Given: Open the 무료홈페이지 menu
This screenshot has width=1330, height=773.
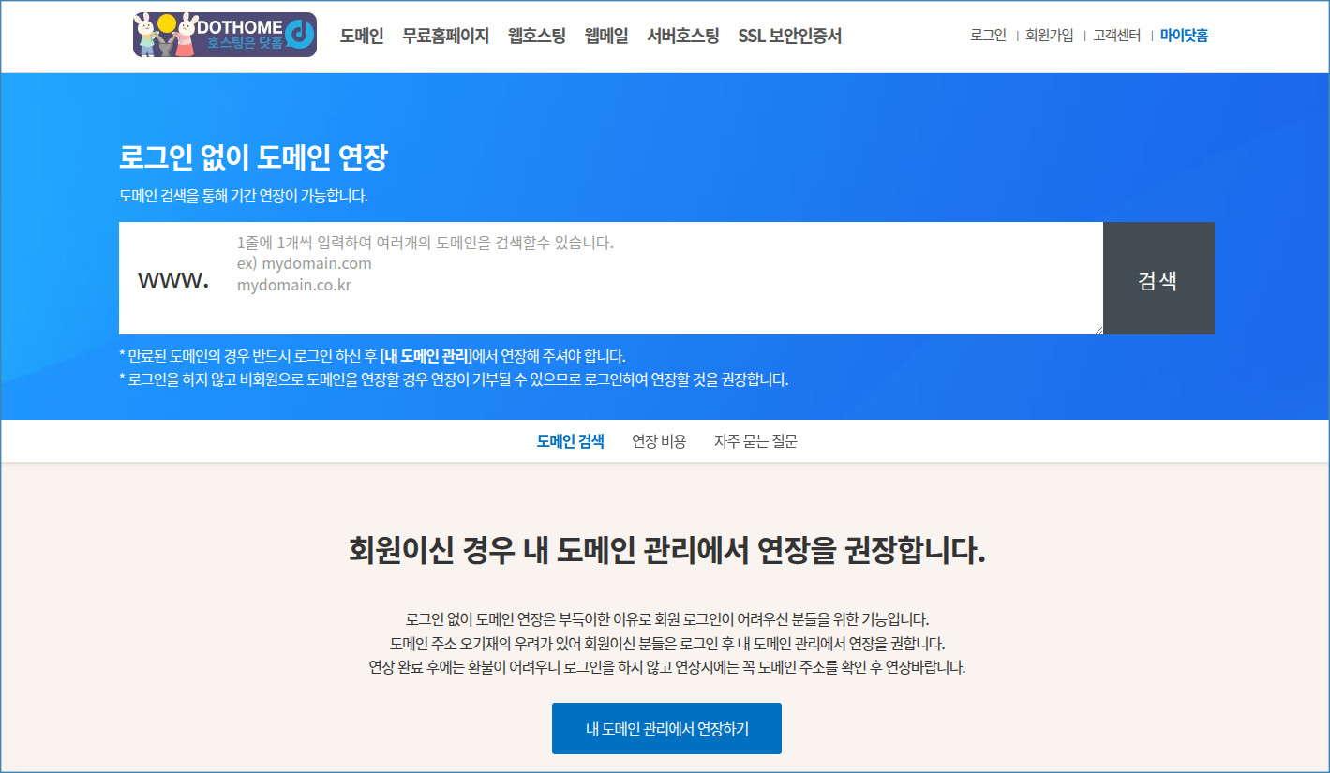Looking at the screenshot, I should pyautogui.click(x=445, y=37).
